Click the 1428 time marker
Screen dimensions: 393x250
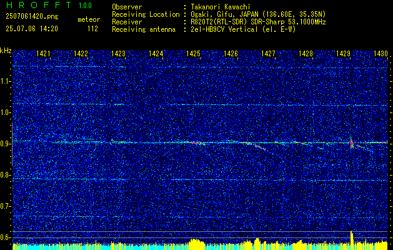coord(306,53)
